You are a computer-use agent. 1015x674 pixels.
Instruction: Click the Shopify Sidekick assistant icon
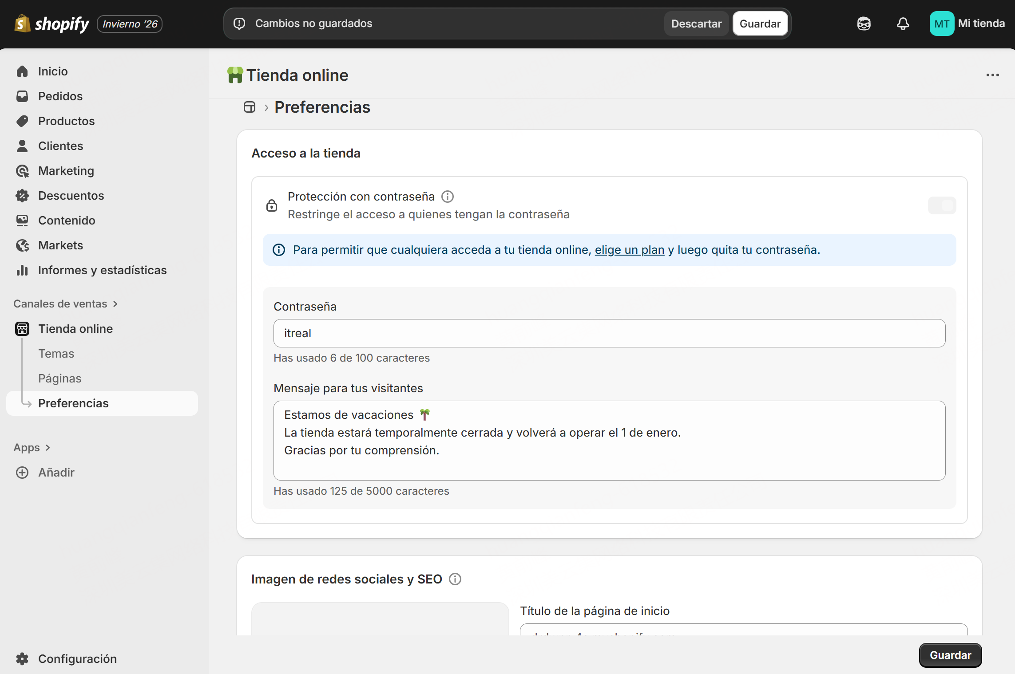tap(864, 24)
